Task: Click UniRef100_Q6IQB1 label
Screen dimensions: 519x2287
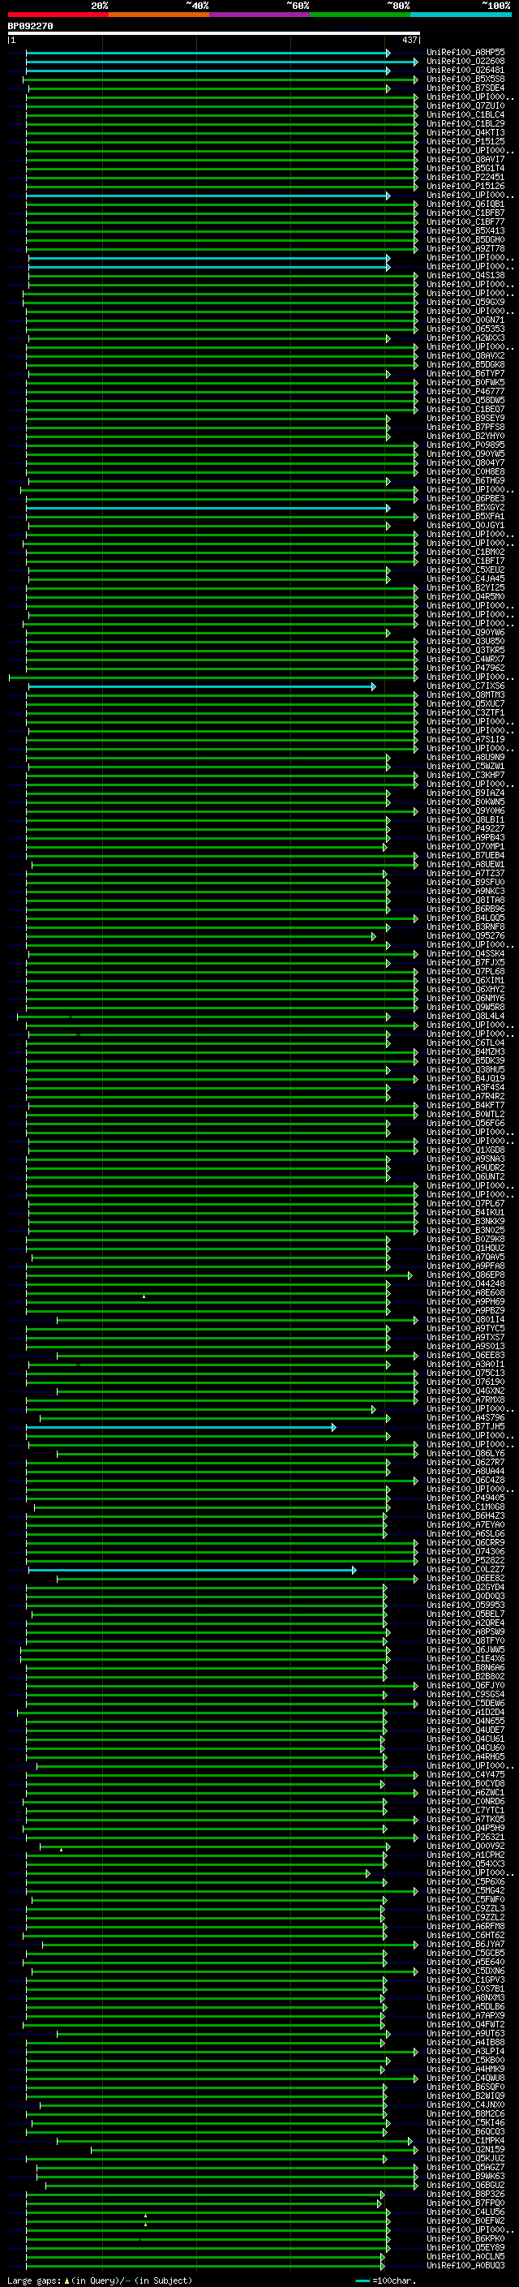Action: click(465, 204)
